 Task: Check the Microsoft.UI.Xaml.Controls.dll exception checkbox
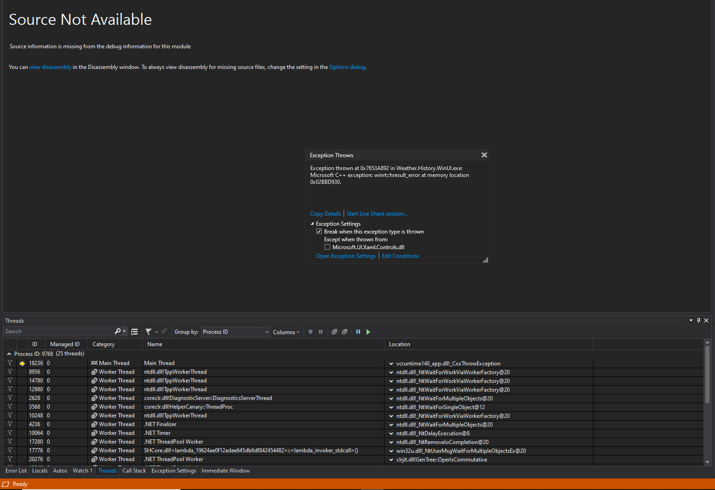coord(327,247)
